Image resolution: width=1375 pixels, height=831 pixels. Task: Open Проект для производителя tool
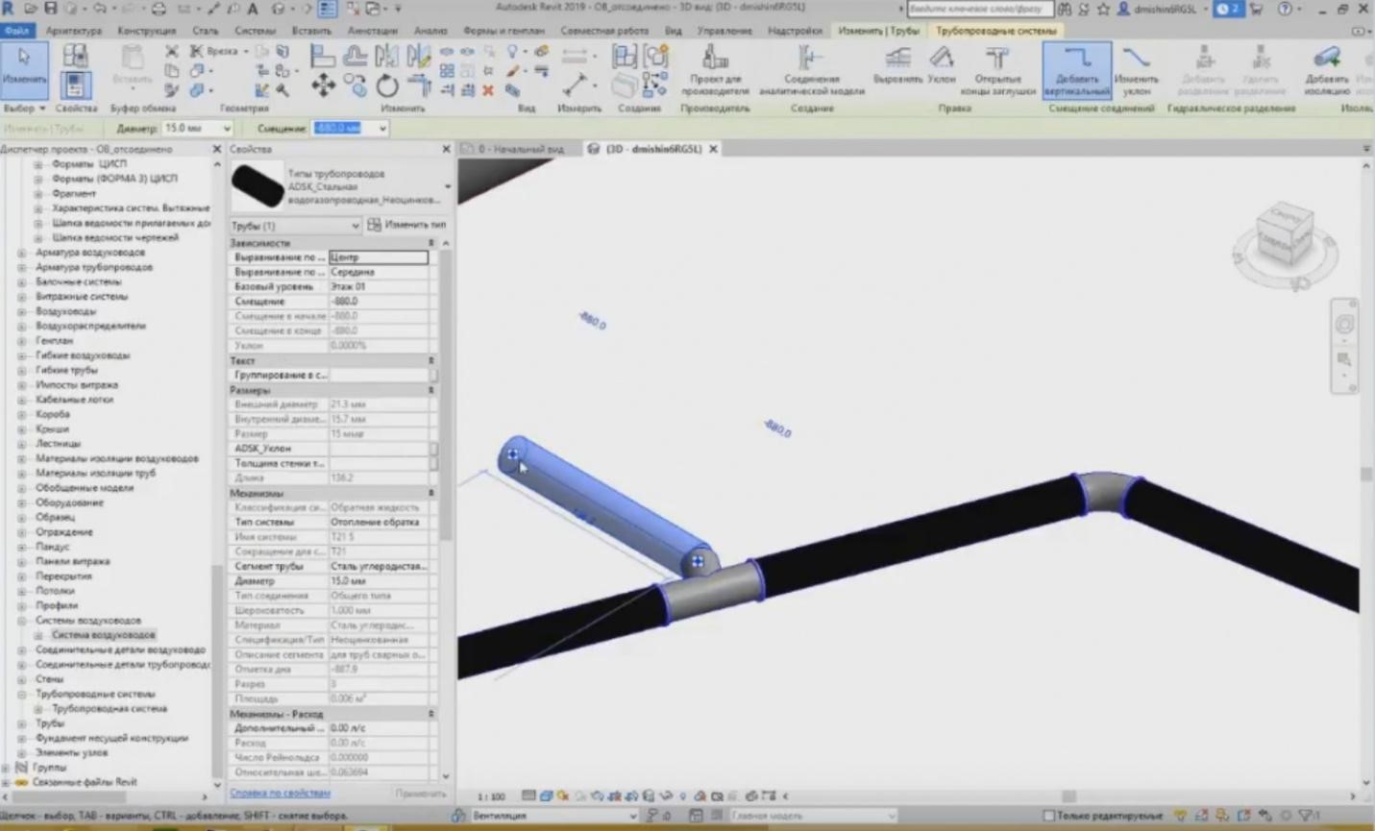pos(715,70)
